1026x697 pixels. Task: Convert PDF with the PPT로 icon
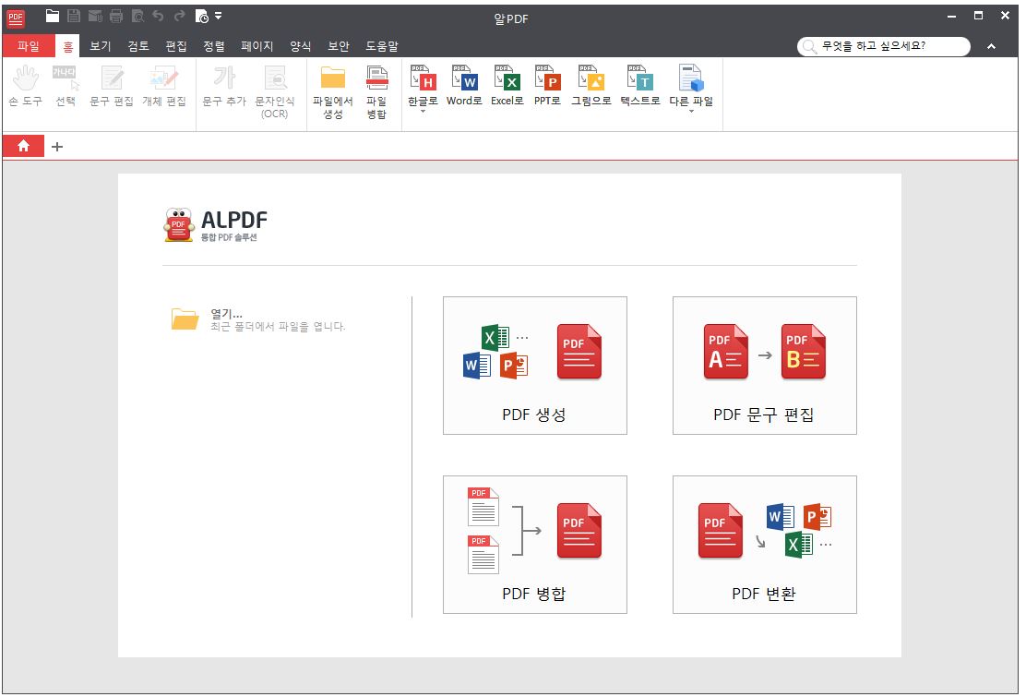(x=547, y=85)
